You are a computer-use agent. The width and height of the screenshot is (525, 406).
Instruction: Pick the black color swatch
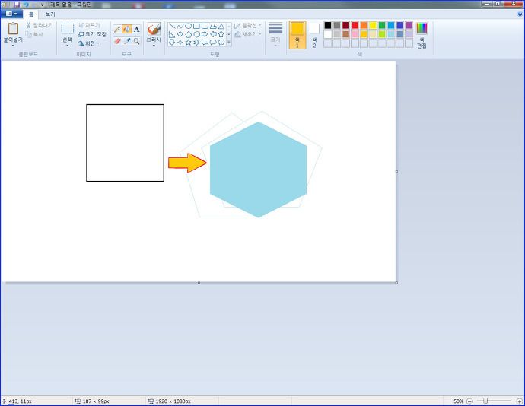point(328,25)
